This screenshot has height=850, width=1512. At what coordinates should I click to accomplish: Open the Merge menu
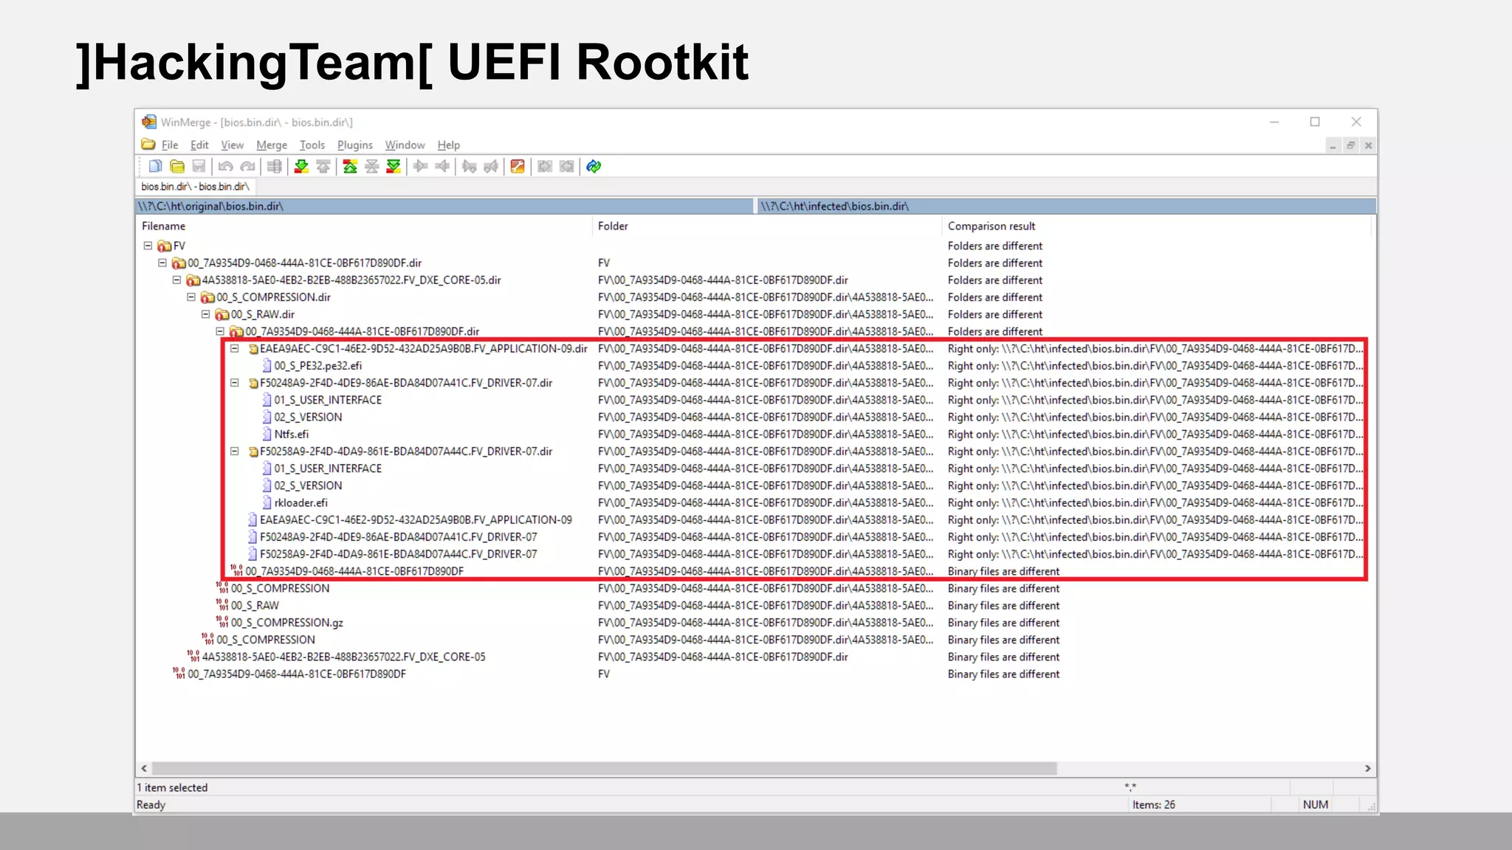click(x=272, y=145)
